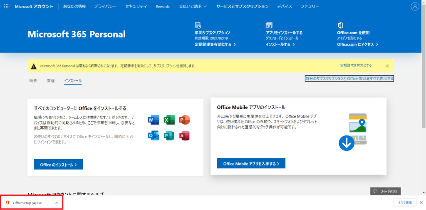426x210 pixels.
Task: Expand the 支払いと請求 dropdown menu
Action: (193, 6)
